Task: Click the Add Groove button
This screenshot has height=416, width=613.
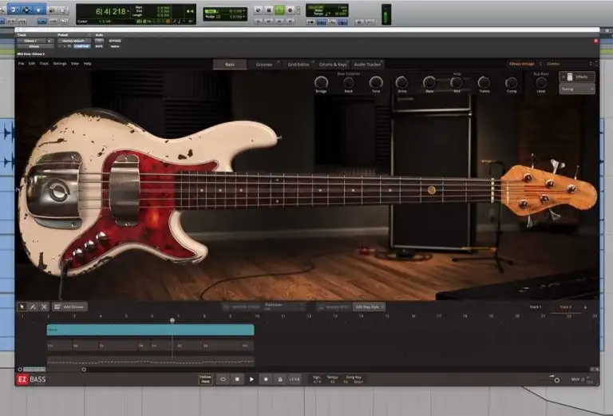Action: pos(69,307)
